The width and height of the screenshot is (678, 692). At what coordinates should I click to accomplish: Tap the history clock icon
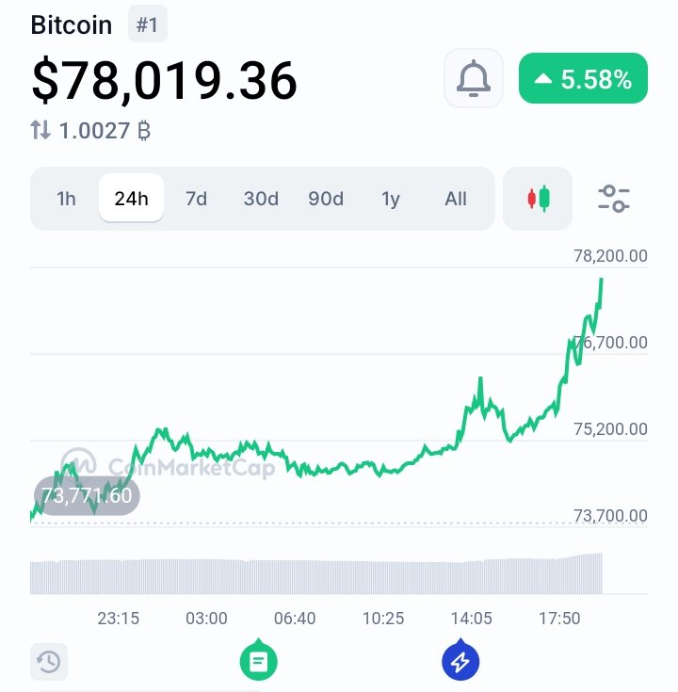[48, 662]
